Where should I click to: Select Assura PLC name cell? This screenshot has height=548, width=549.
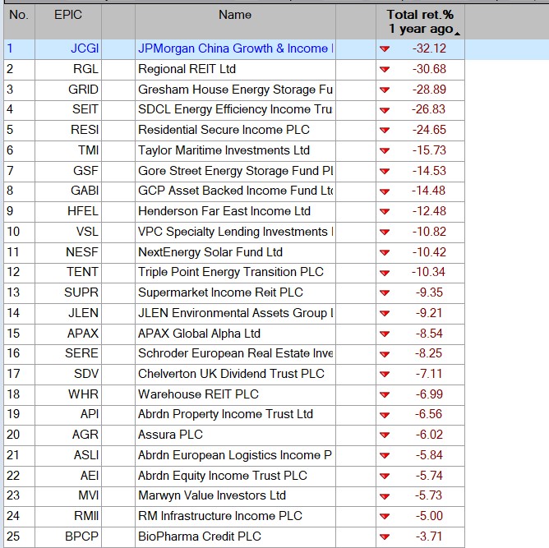click(x=235, y=435)
